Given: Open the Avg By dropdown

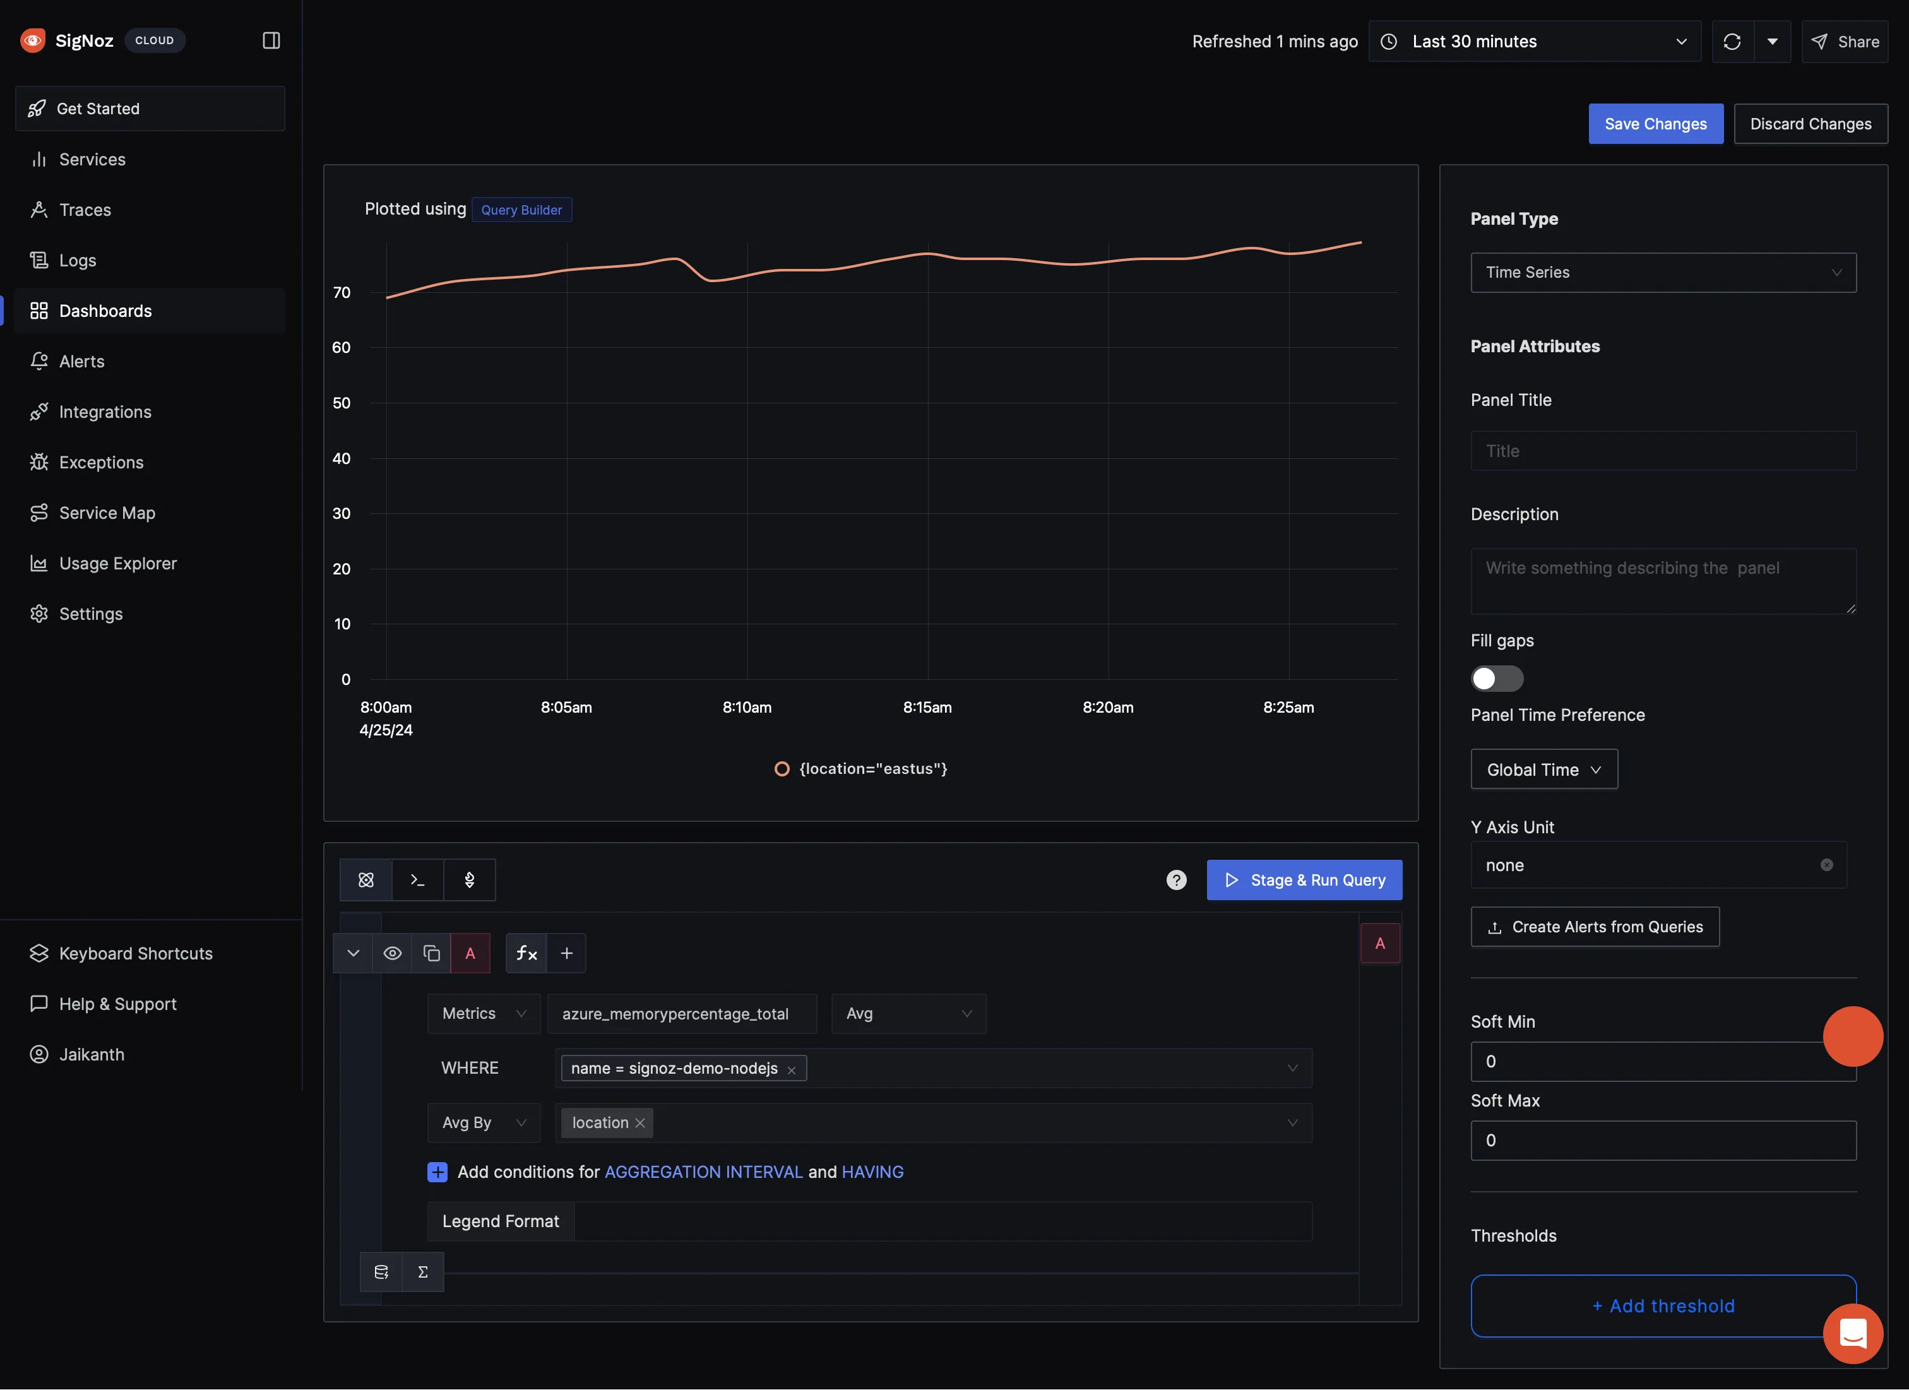Looking at the screenshot, I should 484,1123.
